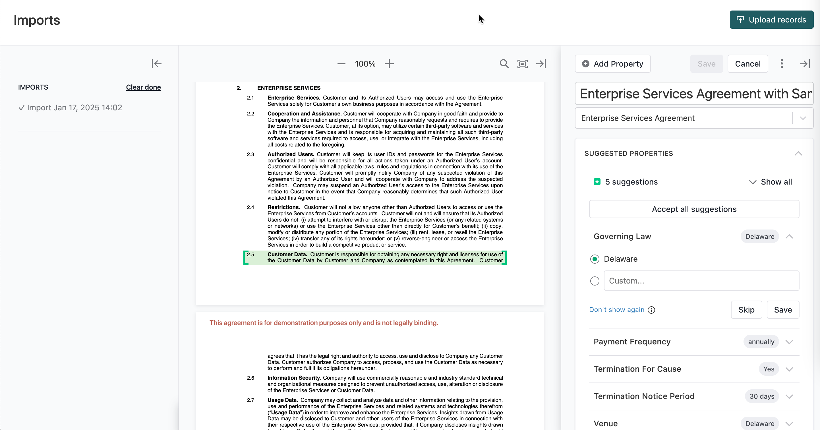Click the highlighted Customer Data clause 2.5
820x430 pixels.
(375, 257)
